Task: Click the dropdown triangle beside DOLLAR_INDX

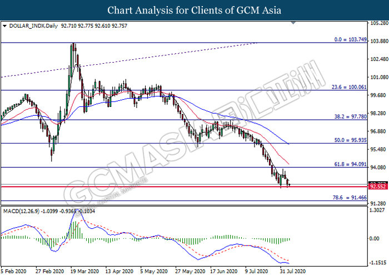Action: click(4, 26)
